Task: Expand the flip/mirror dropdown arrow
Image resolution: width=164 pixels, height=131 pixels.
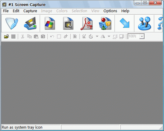Action: pyautogui.click(x=109, y=36)
